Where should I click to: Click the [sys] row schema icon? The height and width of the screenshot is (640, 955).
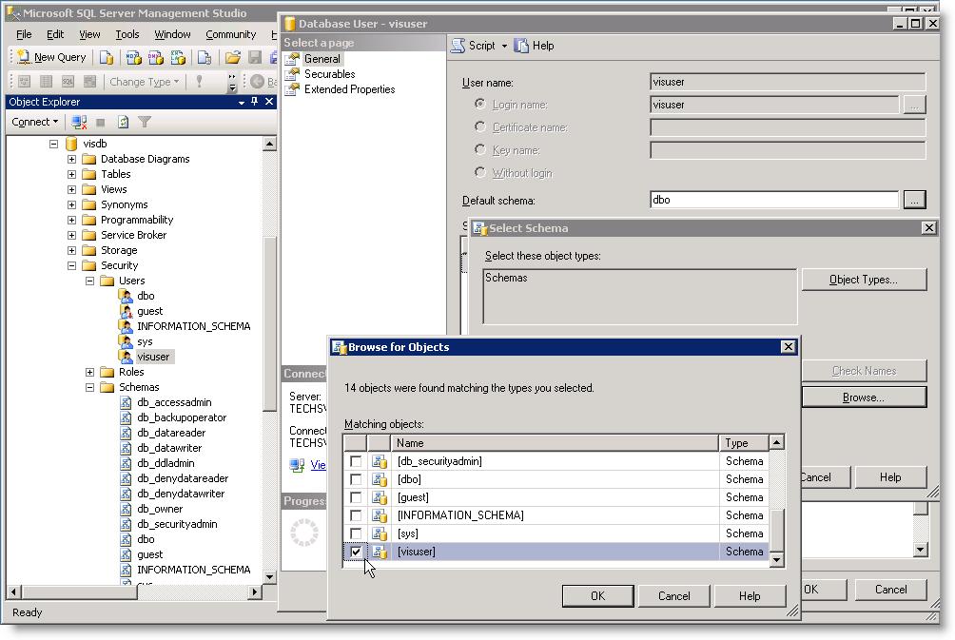coord(380,534)
